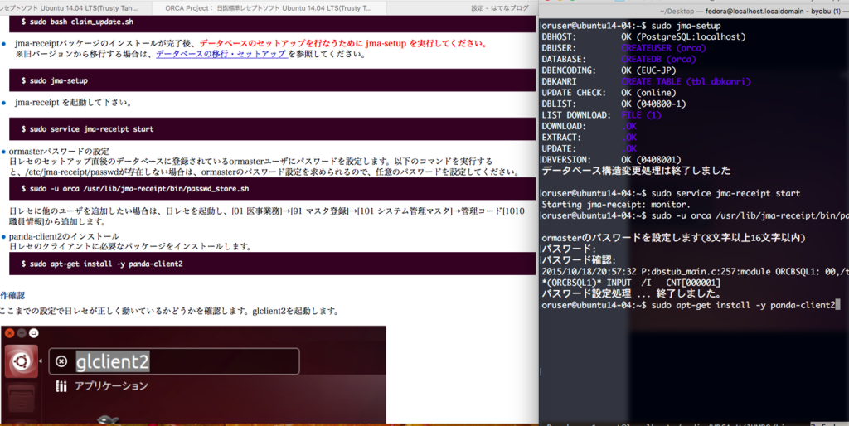849x426 pixels.
Task: Click the UPDATE CHECK OK (online) line
Action: (x=609, y=93)
